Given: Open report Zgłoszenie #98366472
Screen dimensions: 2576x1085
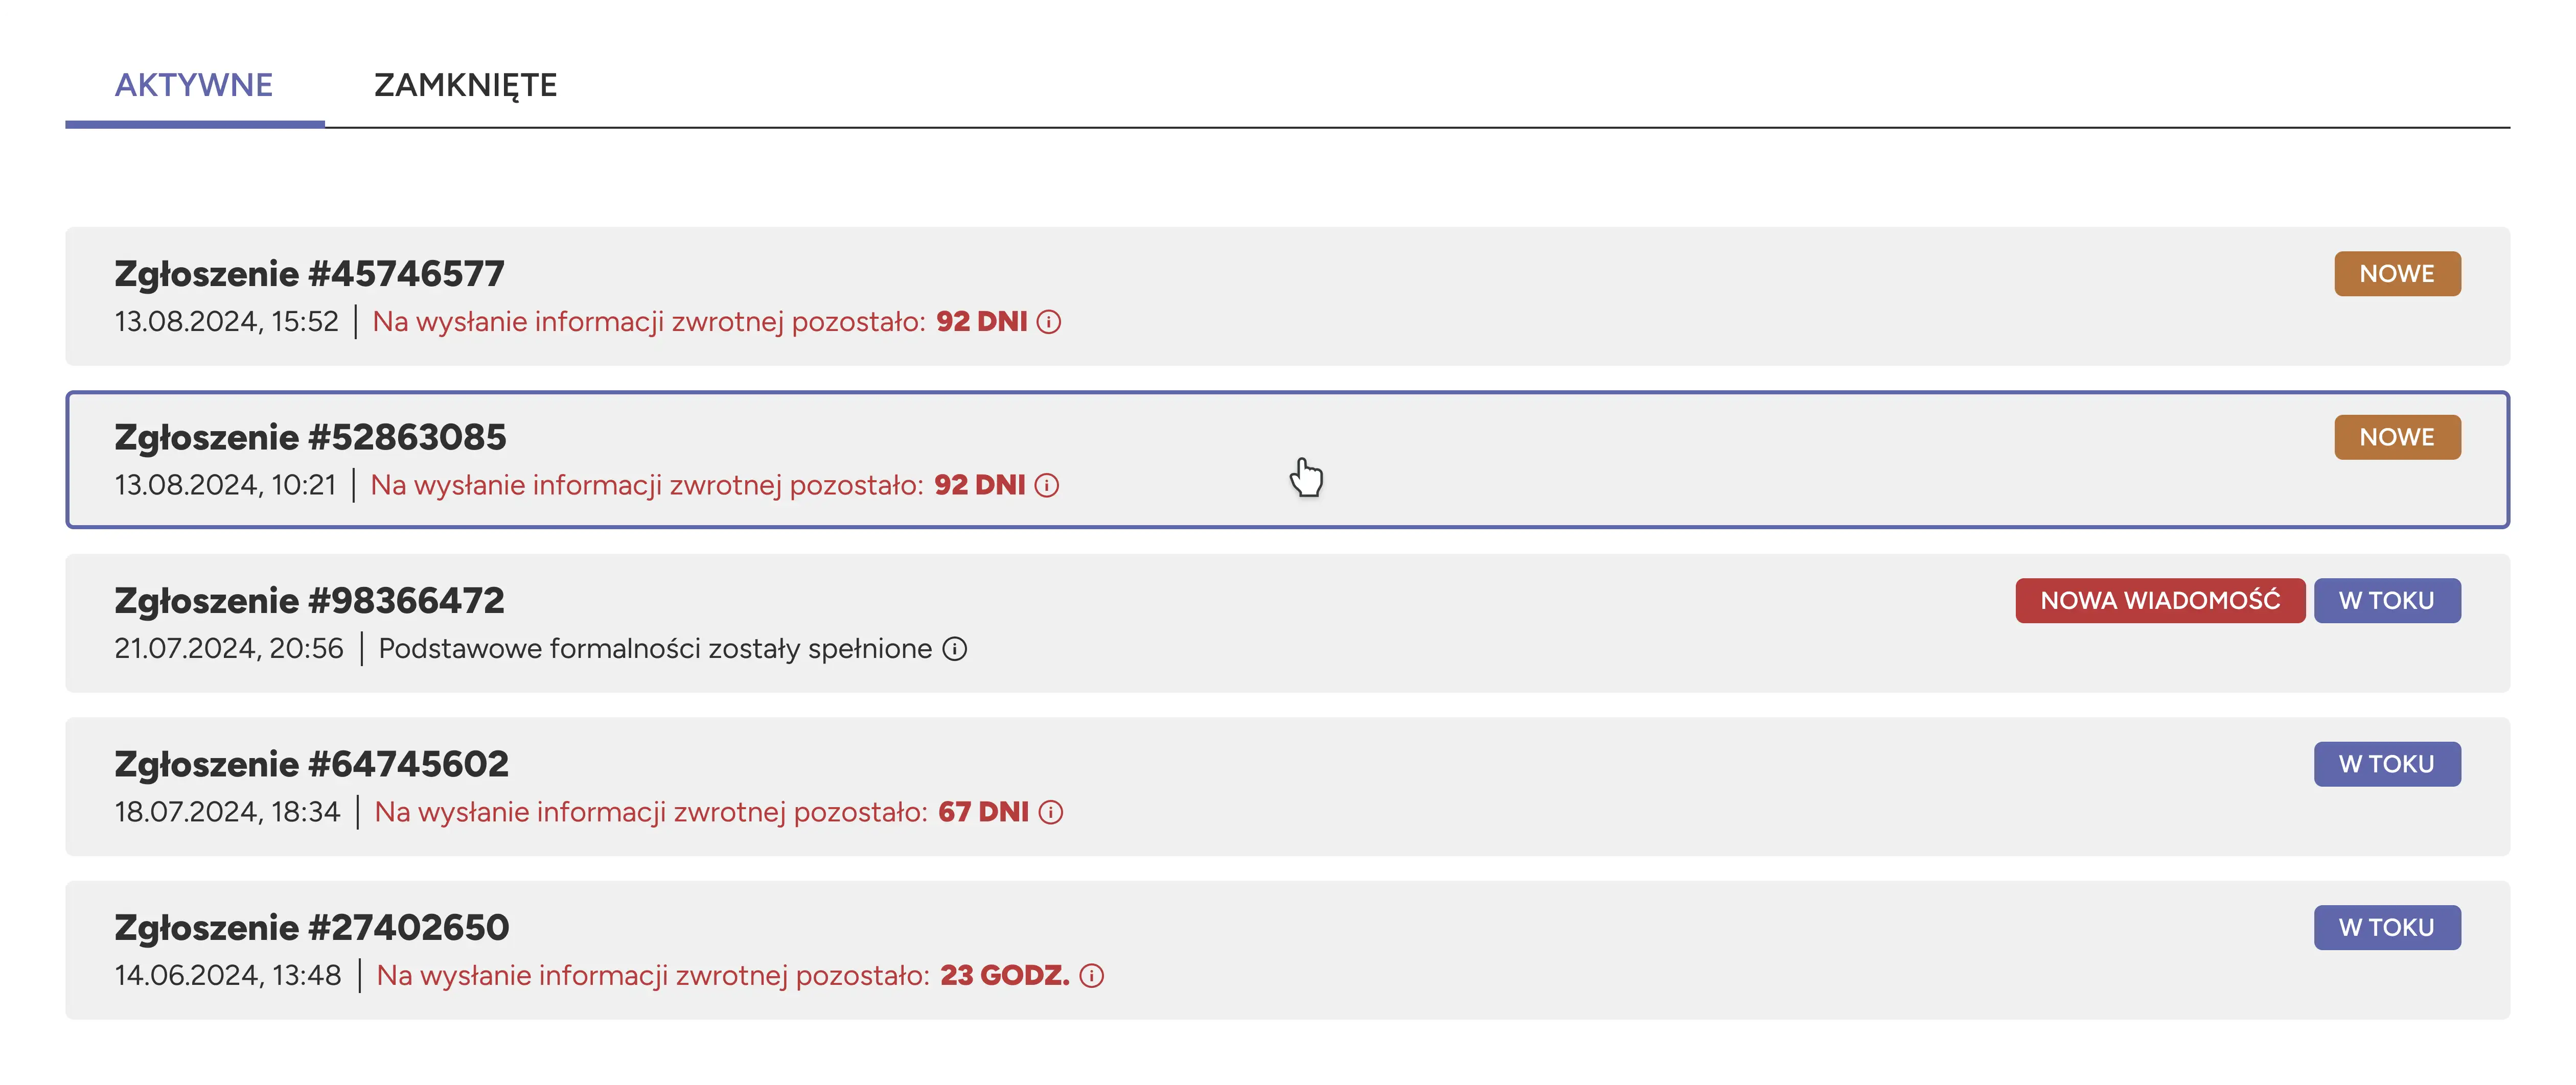Looking at the screenshot, I should [309, 600].
